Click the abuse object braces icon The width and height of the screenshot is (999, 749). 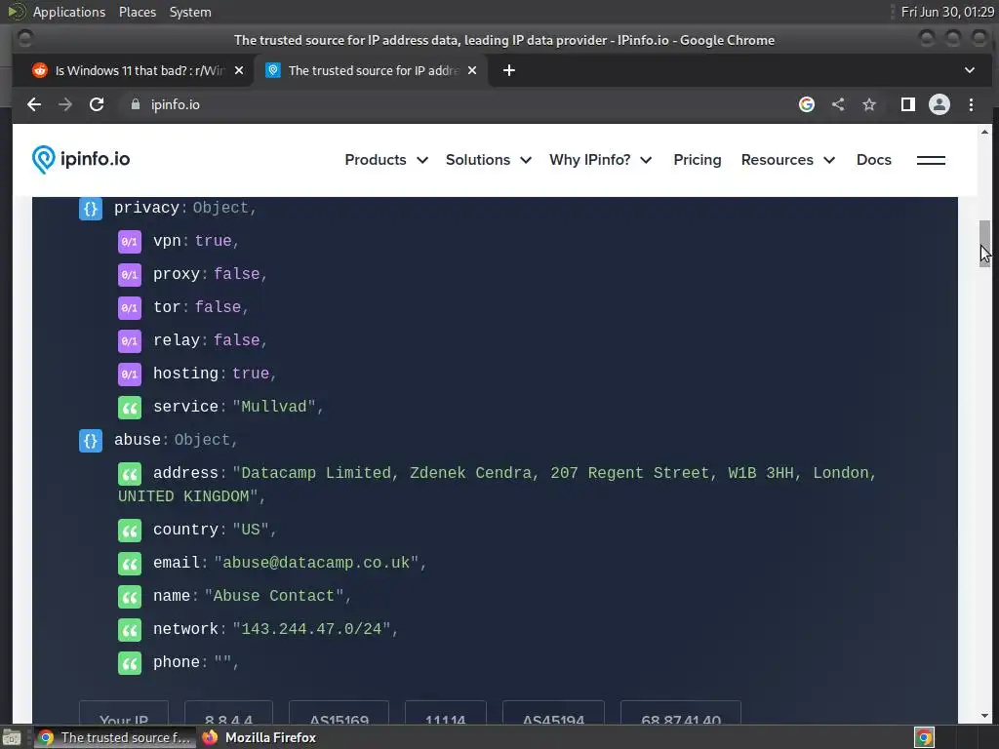pos(91,440)
